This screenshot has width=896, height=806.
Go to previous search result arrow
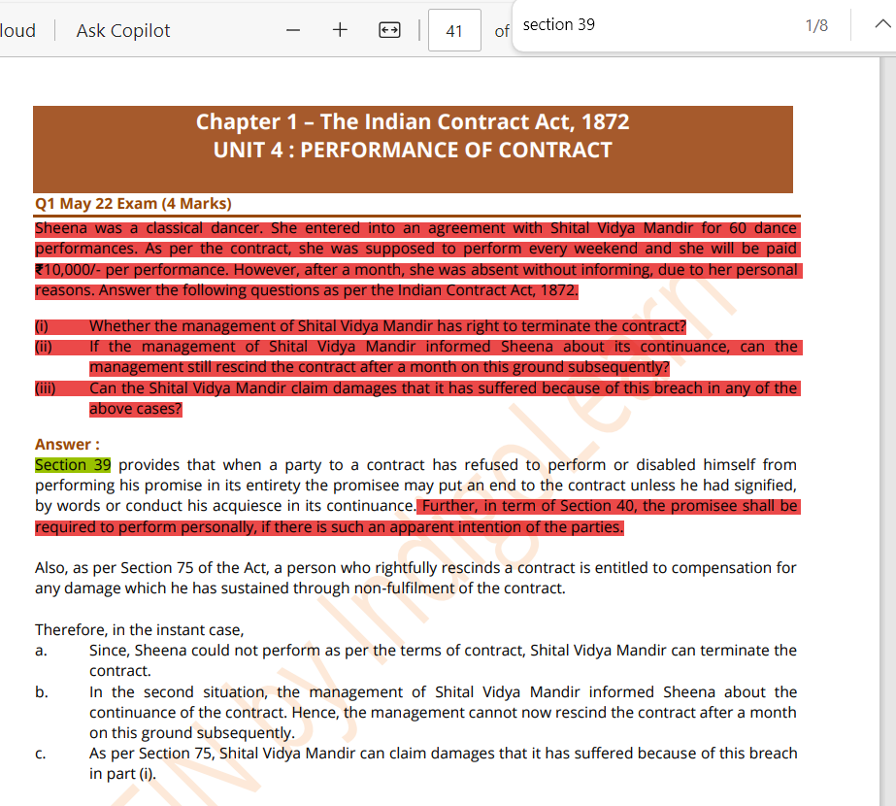[880, 25]
